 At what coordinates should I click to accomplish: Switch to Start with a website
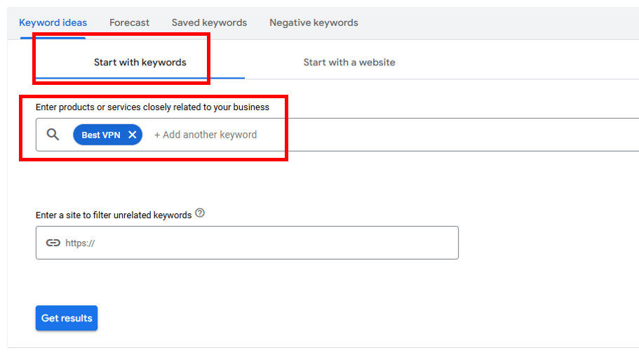[x=349, y=62]
